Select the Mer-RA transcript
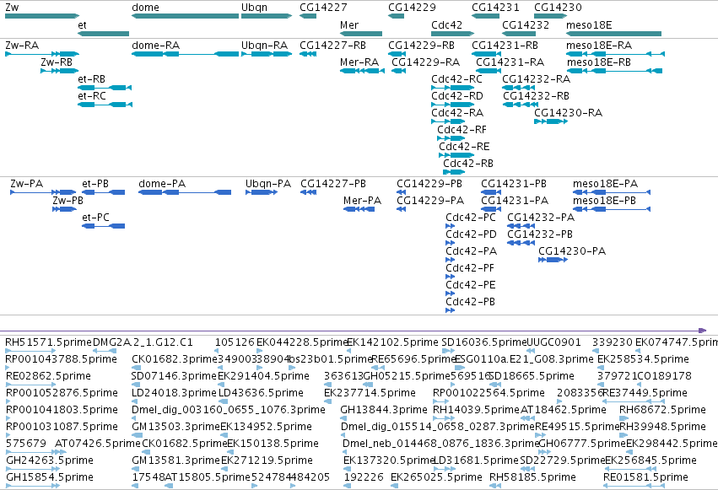718x490 pixels. 362,71
